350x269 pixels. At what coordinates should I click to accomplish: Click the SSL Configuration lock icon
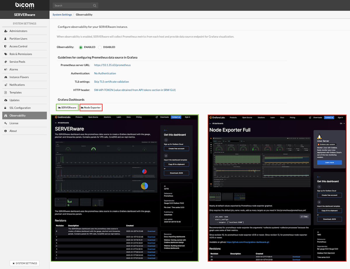6,108
